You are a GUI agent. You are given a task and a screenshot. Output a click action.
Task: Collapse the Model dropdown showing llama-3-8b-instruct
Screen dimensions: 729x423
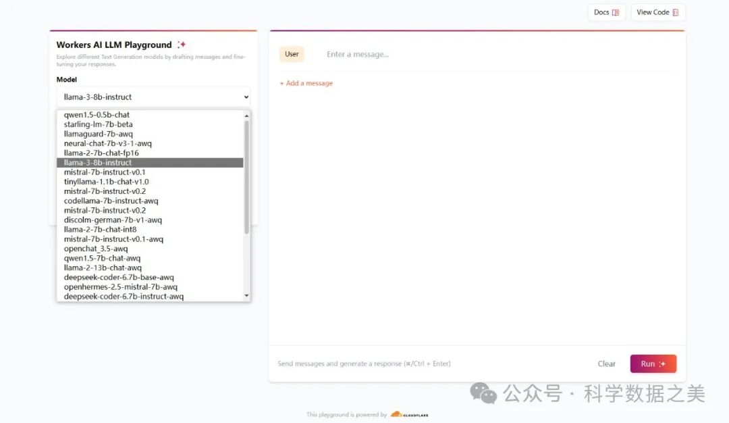(x=153, y=97)
